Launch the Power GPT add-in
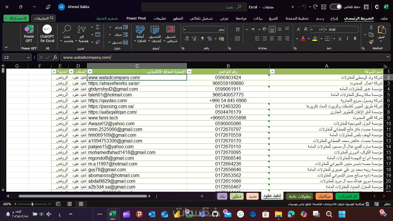This screenshot has height=221, width=393. click(29, 34)
